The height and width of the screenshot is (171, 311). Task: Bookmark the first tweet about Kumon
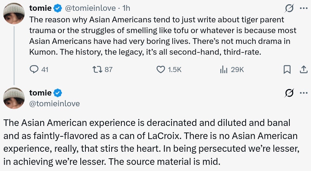[x=287, y=69]
